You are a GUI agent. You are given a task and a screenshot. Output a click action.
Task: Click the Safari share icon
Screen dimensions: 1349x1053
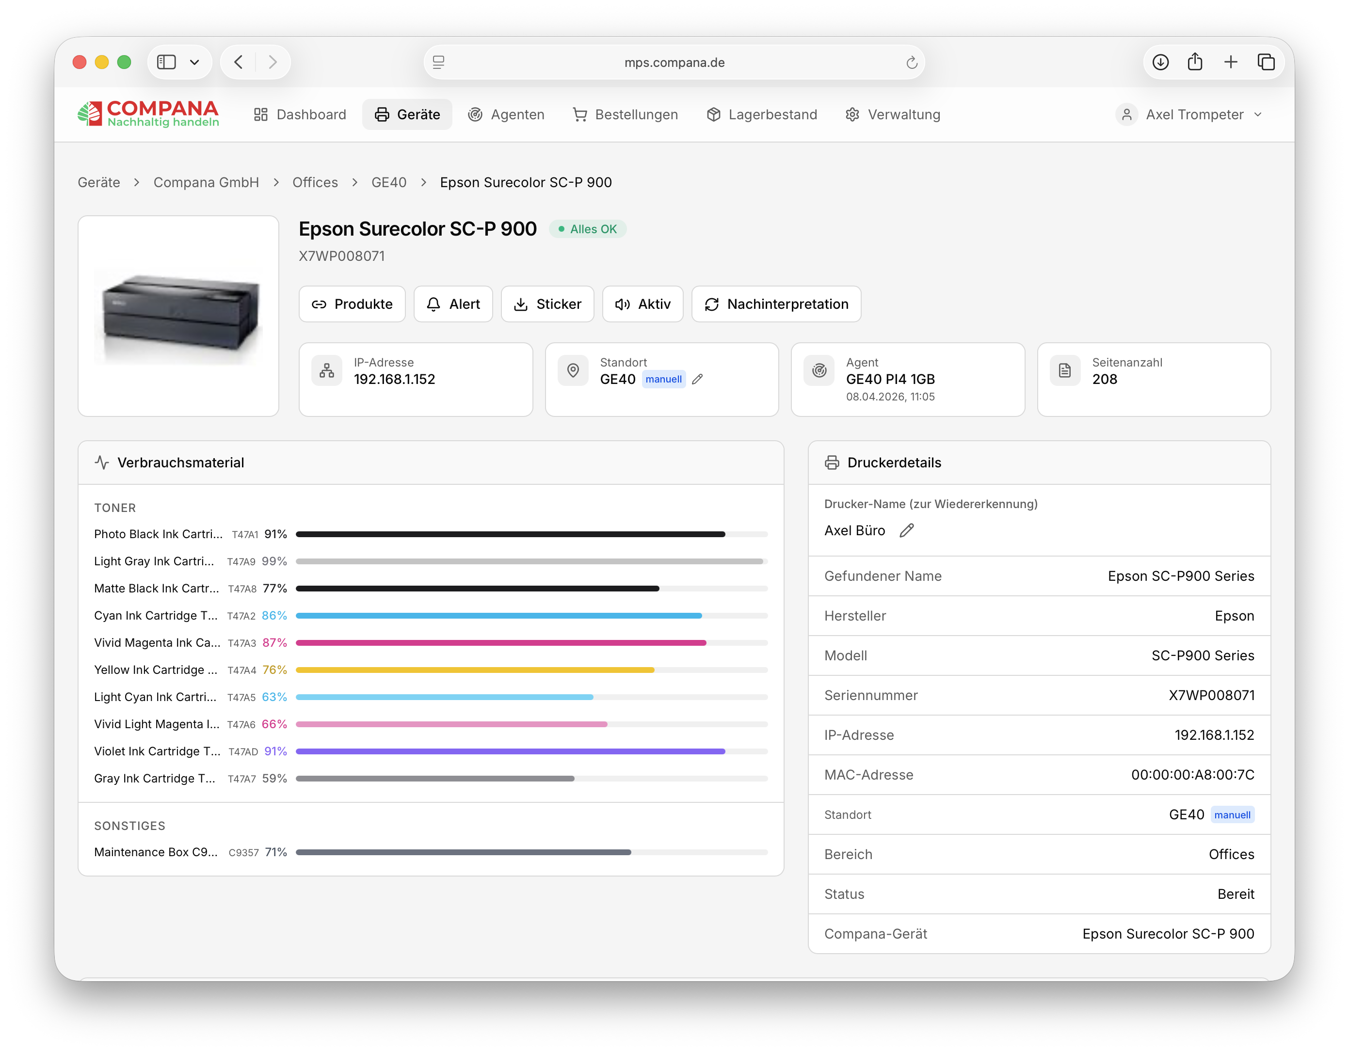pos(1195,62)
